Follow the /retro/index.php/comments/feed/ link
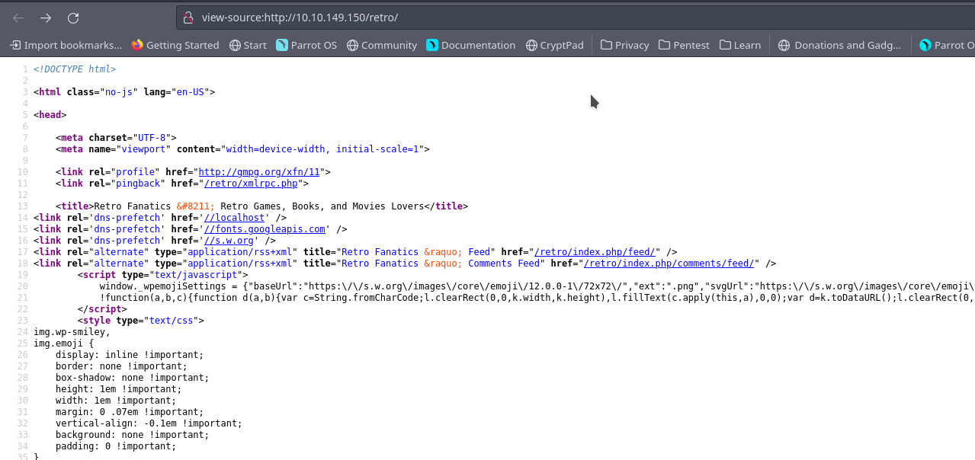The image size is (975, 460). (x=669, y=264)
